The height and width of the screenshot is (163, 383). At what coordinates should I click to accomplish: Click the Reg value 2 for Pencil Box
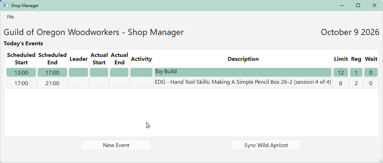pos(356,83)
